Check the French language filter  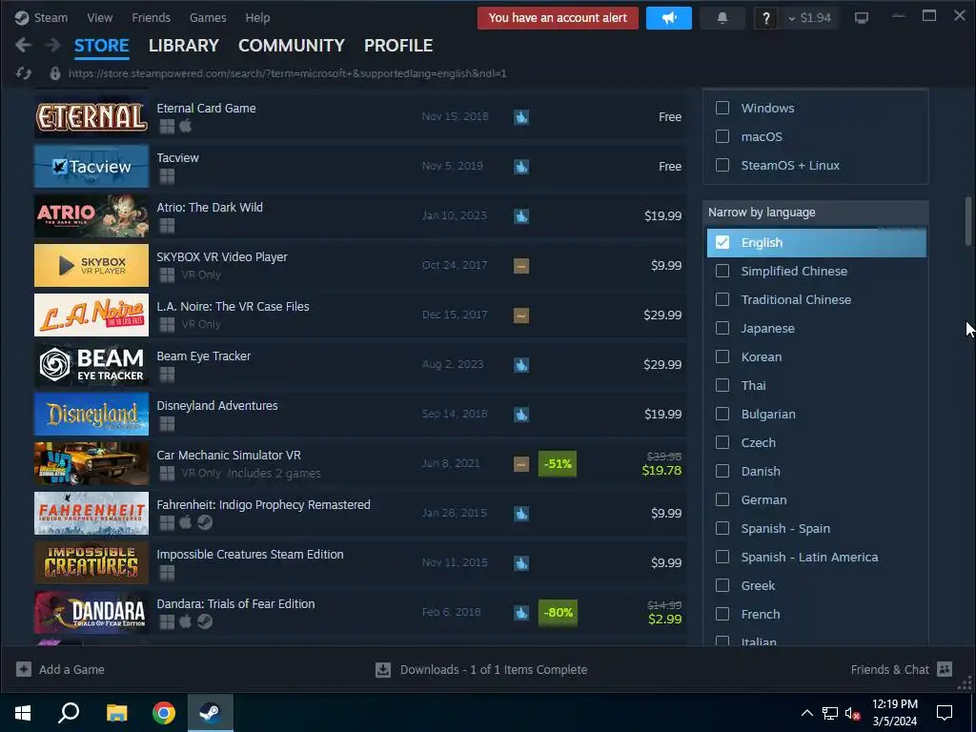pos(722,615)
